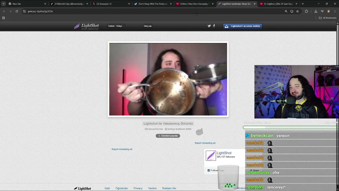Screen dimensions: 339x191
Task: Click the install app icon in address bar
Action: (292, 11)
